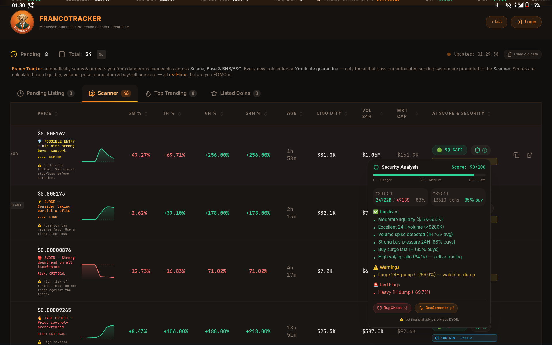
Task: Click the Listed Coins star icon
Action: pyautogui.click(x=214, y=93)
